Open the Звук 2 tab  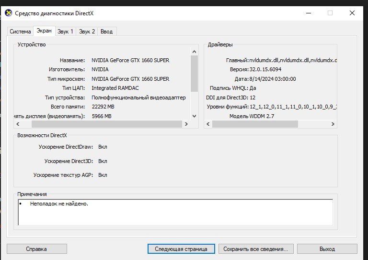[x=87, y=32]
